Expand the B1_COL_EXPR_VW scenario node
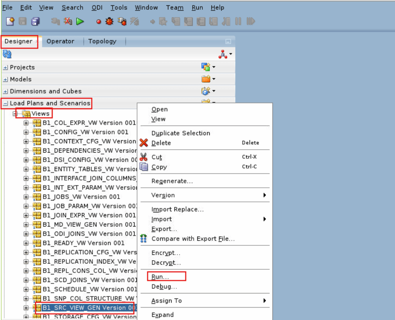 pos(26,123)
